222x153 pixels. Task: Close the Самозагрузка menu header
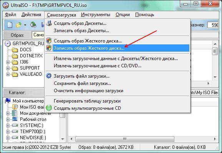pyautogui.click(x=61, y=15)
